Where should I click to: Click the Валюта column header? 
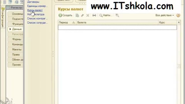(x=117, y=23)
